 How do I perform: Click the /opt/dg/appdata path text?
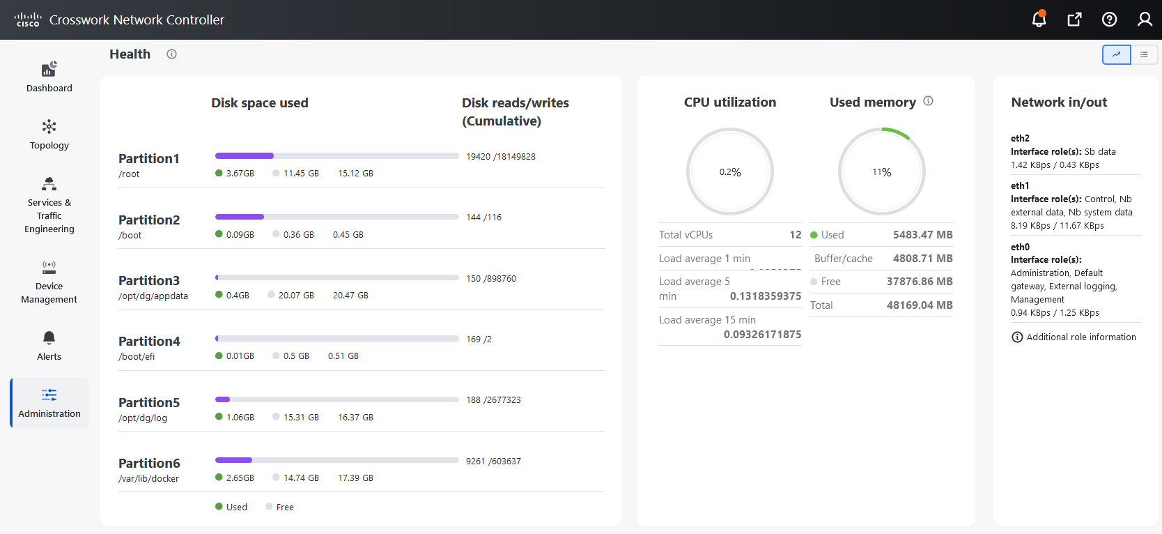pos(153,296)
